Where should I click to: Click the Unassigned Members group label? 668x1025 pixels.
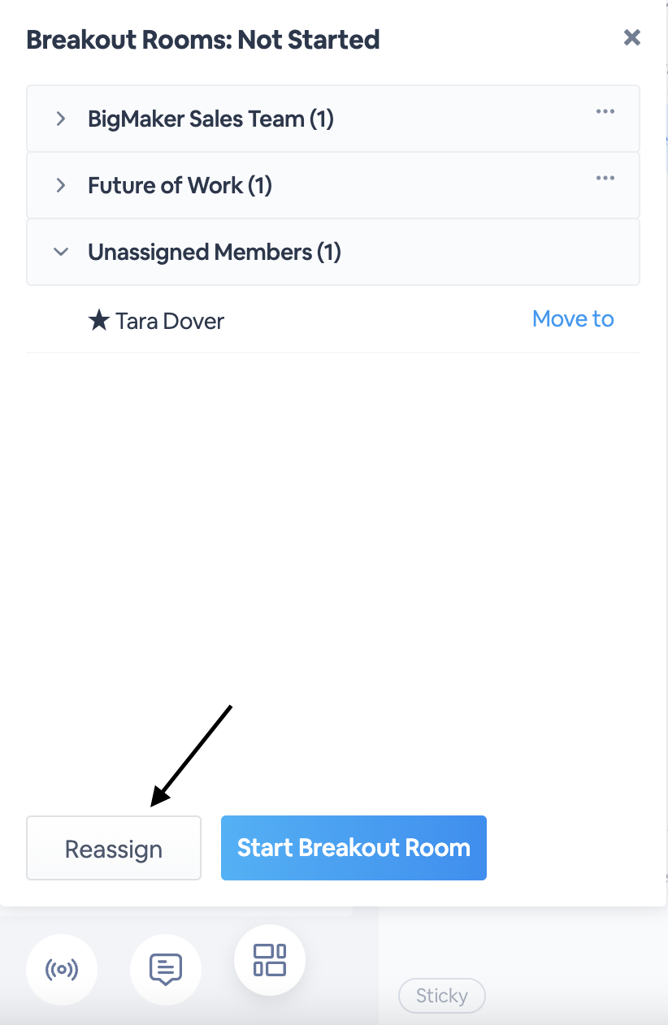point(215,253)
